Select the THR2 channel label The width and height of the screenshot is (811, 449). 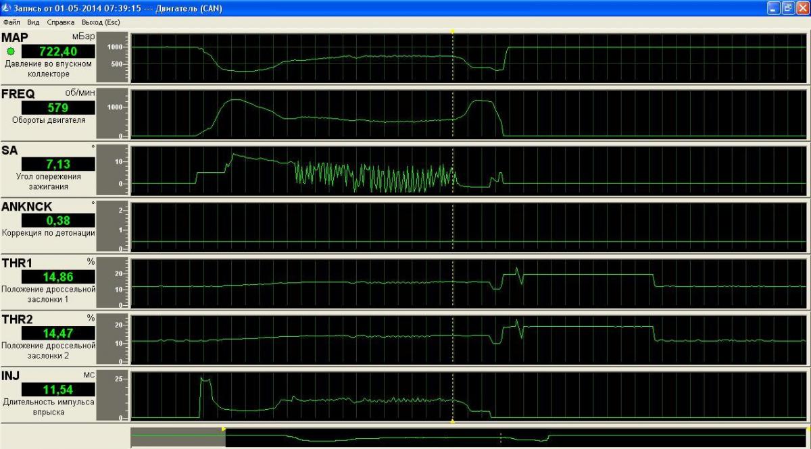coord(17,318)
